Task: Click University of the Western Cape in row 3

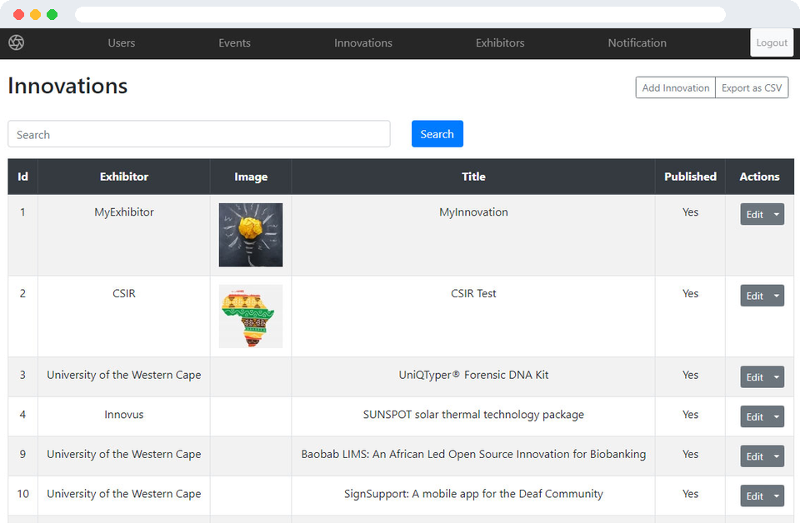Action: coord(124,375)
